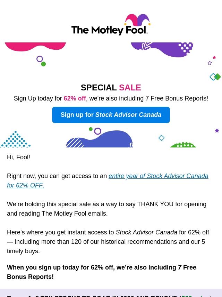The image size is (222, 297).
Task: Click the green diamond shape at right edge
Action: 217,77
